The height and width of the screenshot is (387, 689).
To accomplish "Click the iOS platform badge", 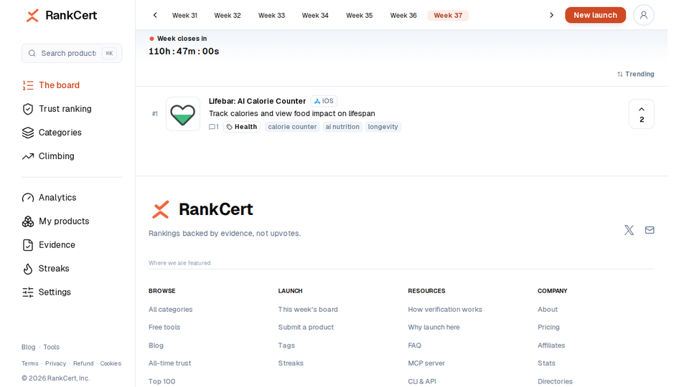I will point(324,101).
